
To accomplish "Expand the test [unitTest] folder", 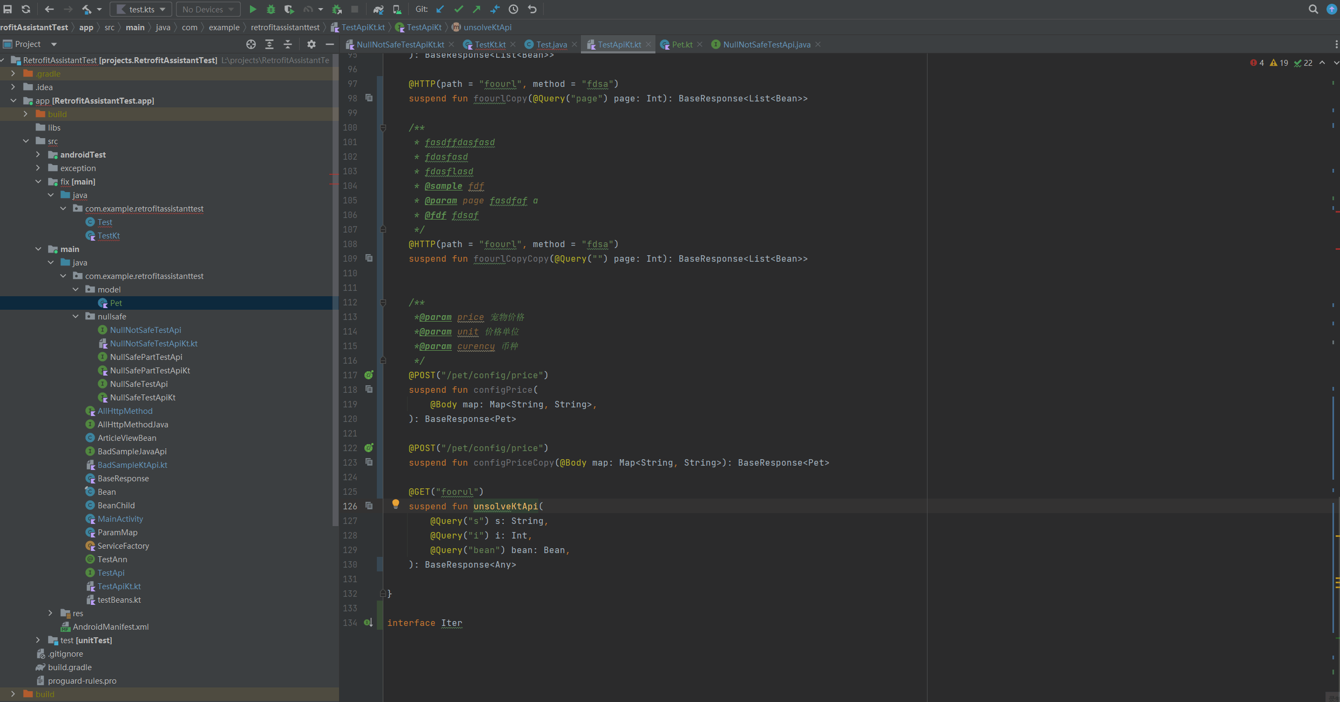I will click(x=38, y=640).
